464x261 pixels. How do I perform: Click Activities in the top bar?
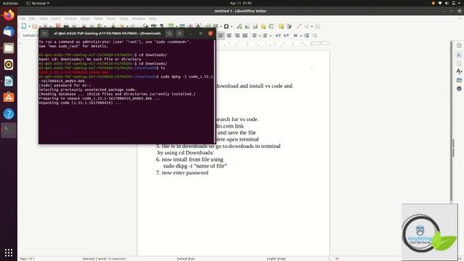[10, 3]
